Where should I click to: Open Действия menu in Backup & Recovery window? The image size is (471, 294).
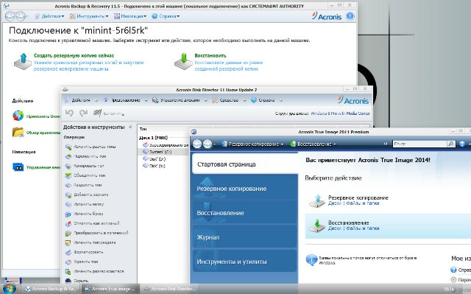49,16
